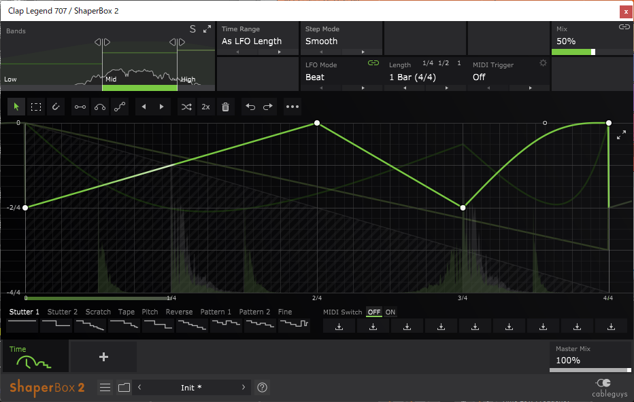This screenshot has width=634, height=402.
Task: Select the Pattern 1 preset tab
Action: (216, 312)
